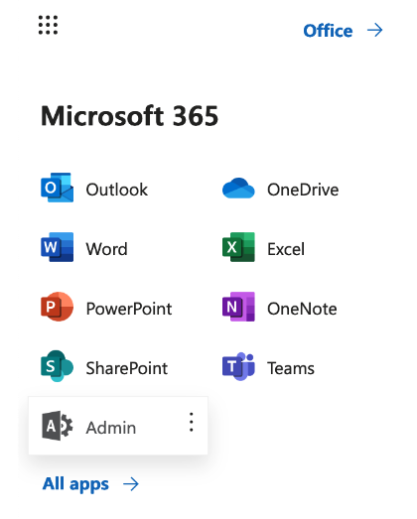417x519 pixels.
Task: Click the Microsoft 365 heading
Action: coord(129,116)
